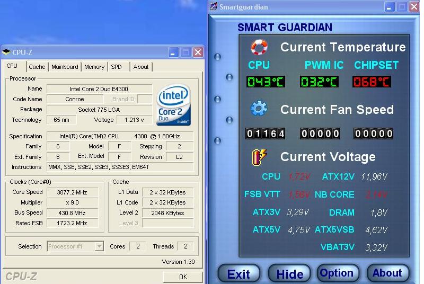Click the blue gear Fan Speed icon
Viewport: 424px width, 284px height.
coord(259,109)
